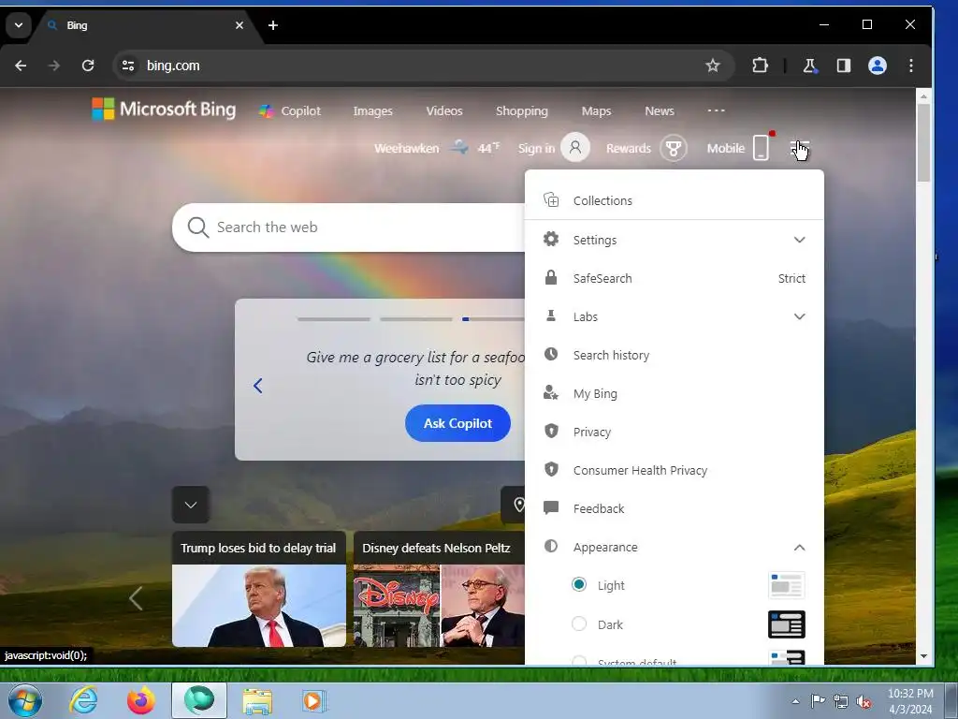Image resolution: width=958 pixels, height=719 pixels.
Task: Reload the Bing page
Action: (x=88, y=66)
